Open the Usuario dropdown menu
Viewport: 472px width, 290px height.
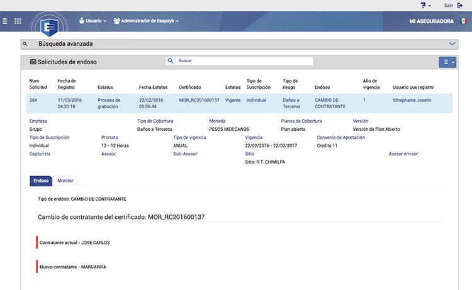point(93,21)
